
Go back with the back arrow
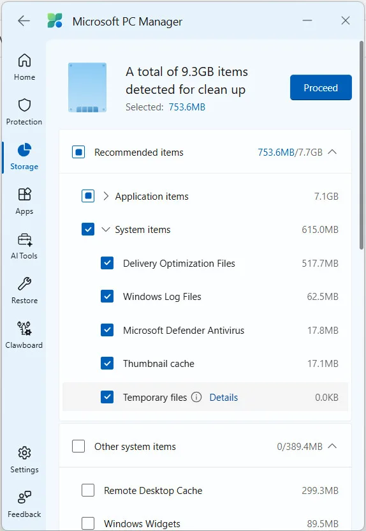pyautogui.click(x=24, y=20)
